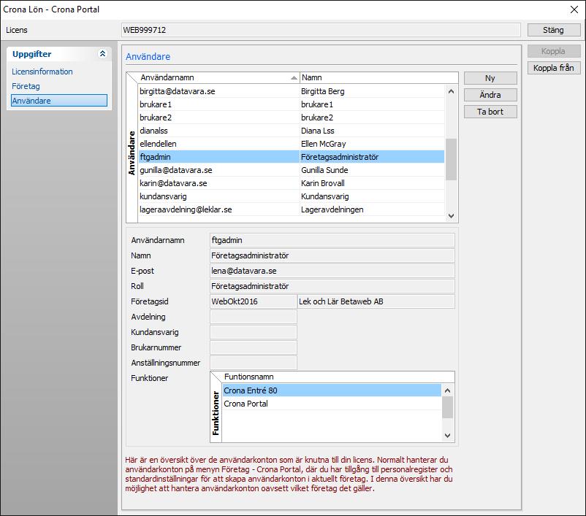Image resolution: width=586 pixels, height=516 pixels.
Task: Click the Licens field WEB999712
Action: click(321, 30)
